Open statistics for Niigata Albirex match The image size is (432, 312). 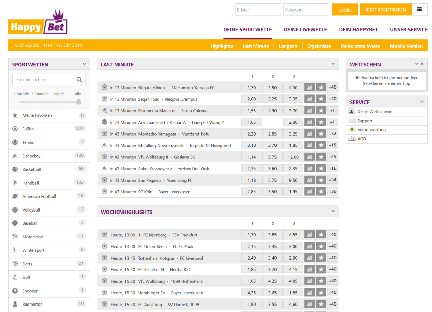tap(310, 88)
